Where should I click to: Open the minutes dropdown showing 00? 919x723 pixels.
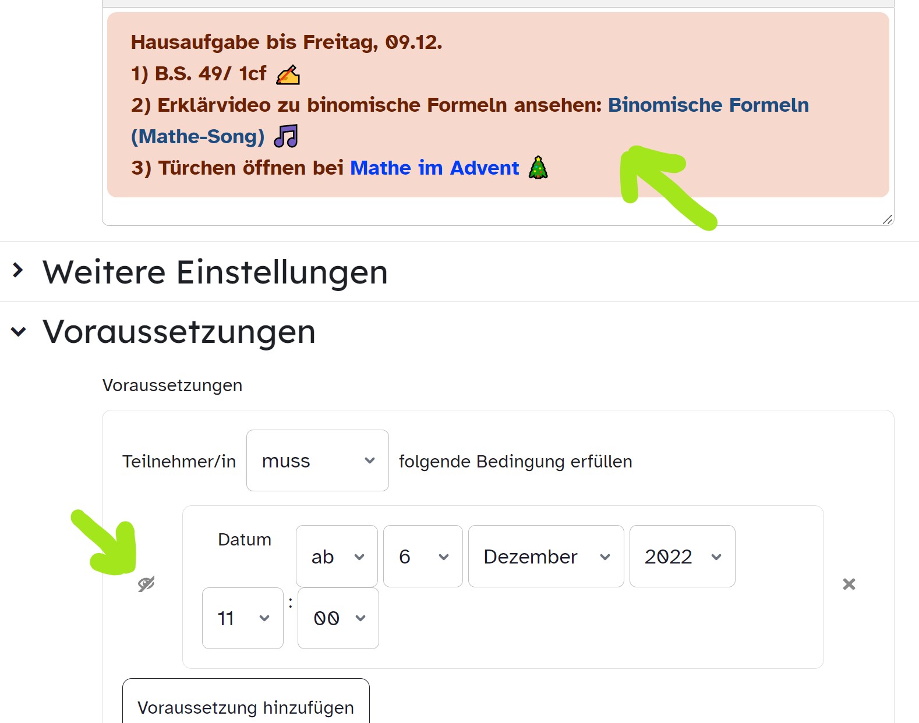(x=338, y=618)
